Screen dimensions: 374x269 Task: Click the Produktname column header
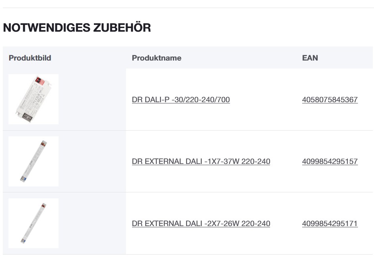(x=157, y=58)
